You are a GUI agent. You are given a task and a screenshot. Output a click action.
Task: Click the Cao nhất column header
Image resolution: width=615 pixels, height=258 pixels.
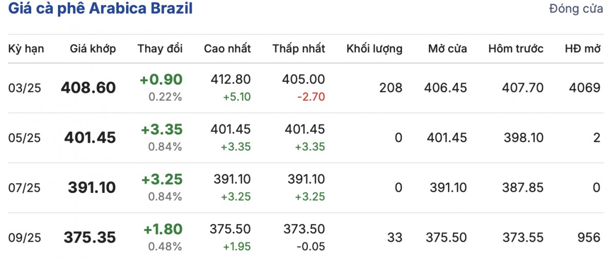(227, 49)
